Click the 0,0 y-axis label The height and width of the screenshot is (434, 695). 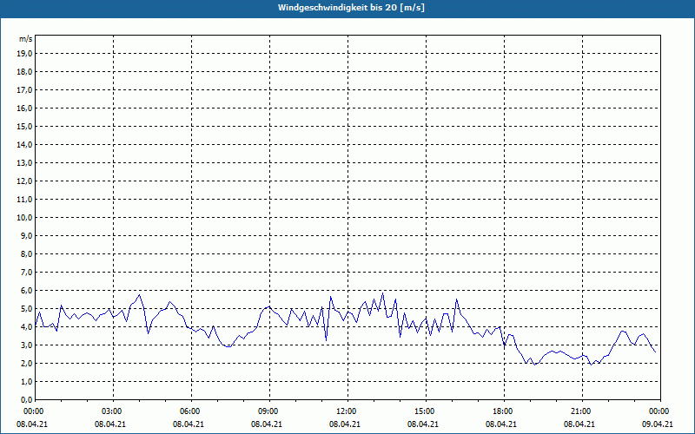click(27, 399)
